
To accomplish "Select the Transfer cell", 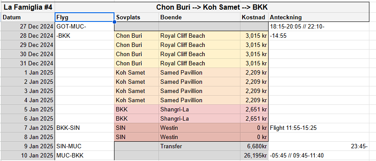I will (x=199, y=146).
